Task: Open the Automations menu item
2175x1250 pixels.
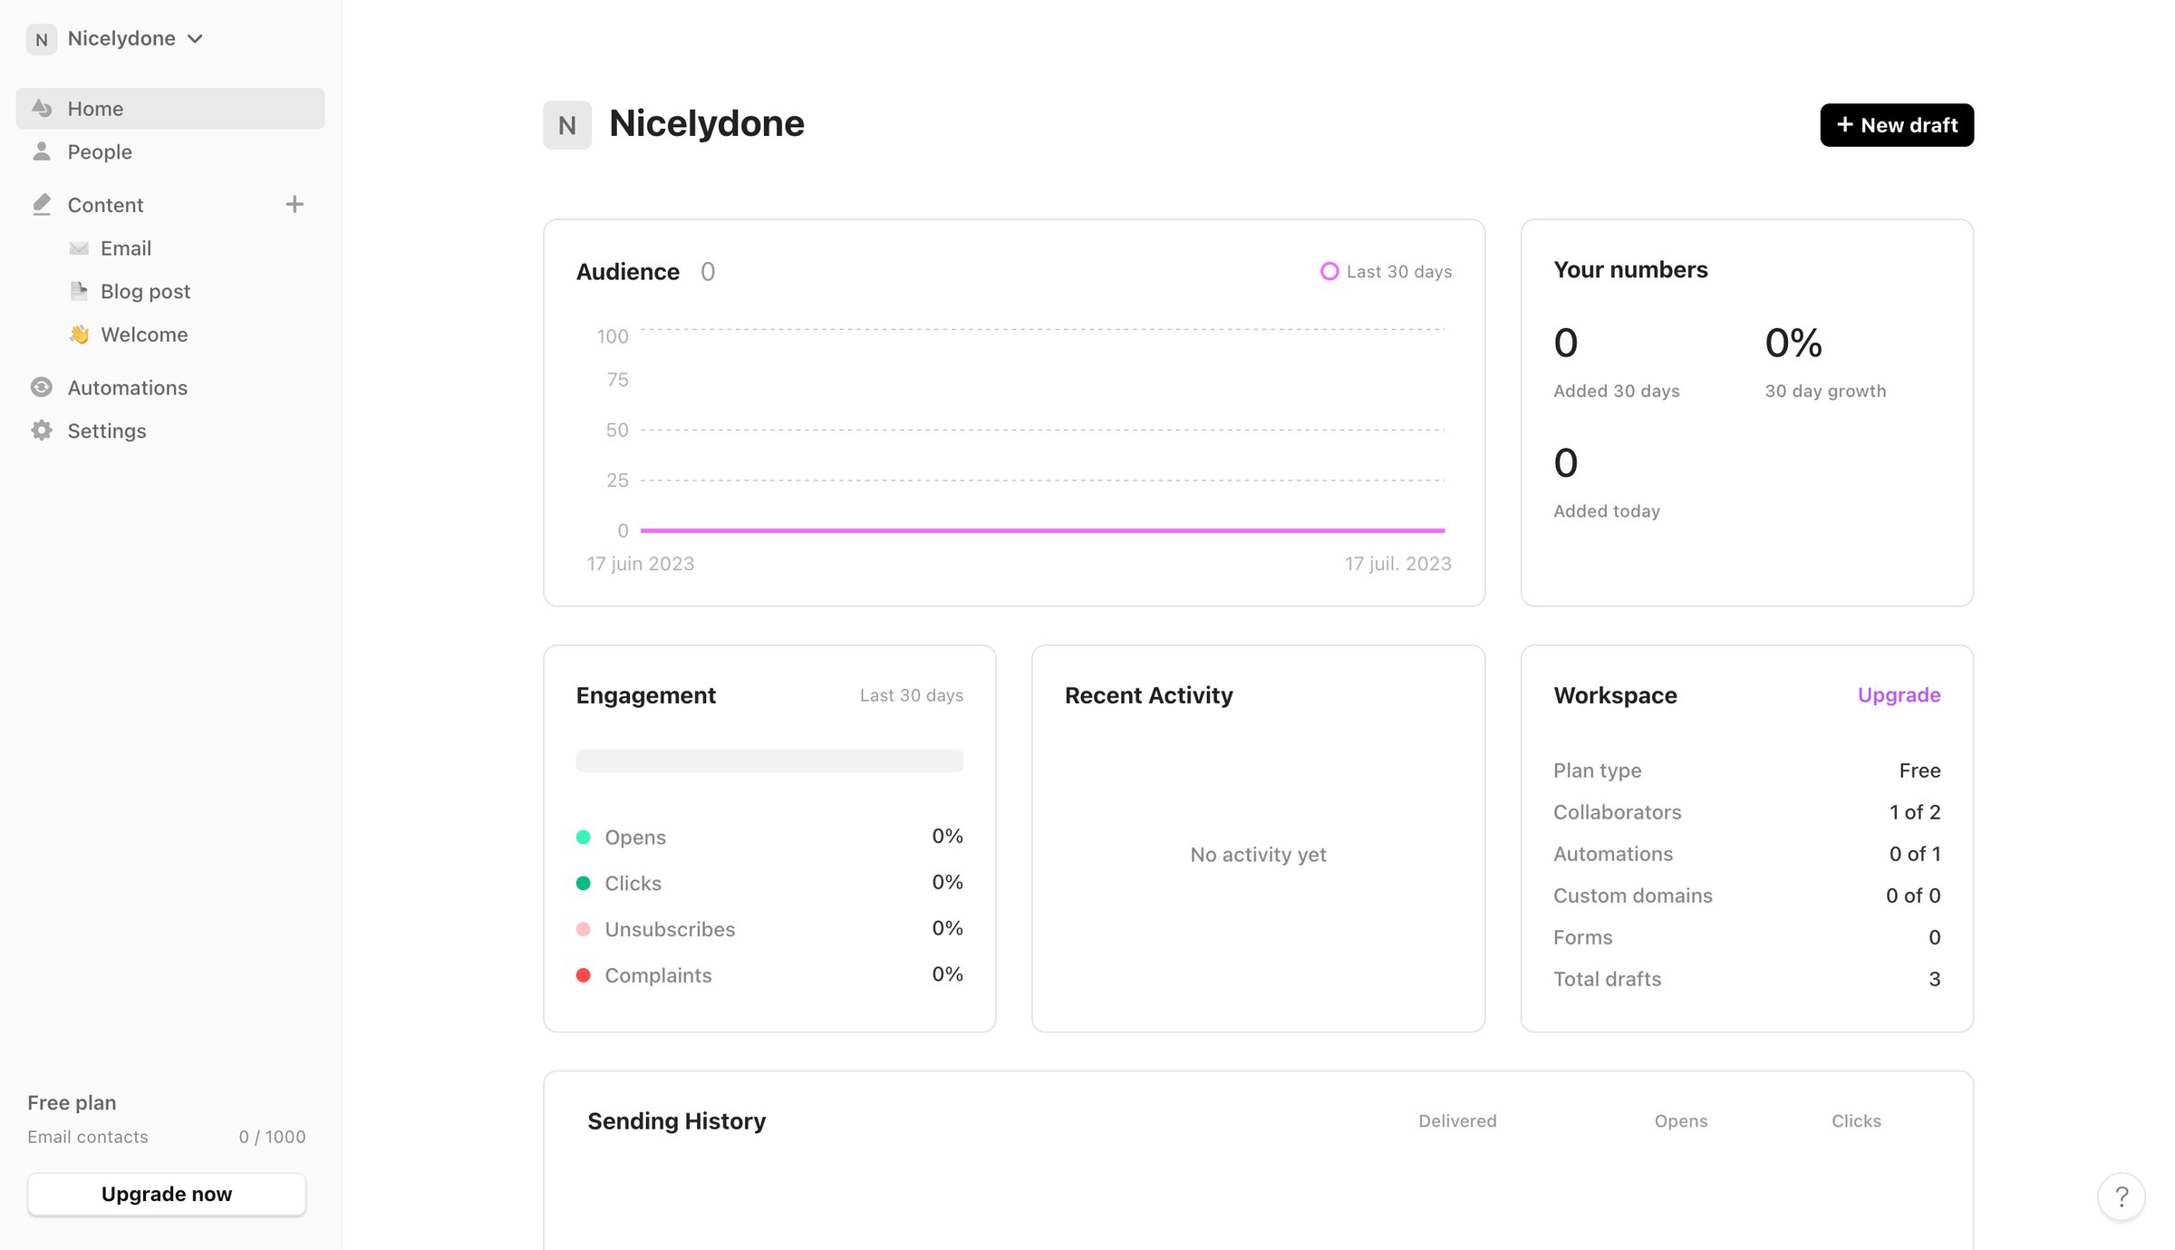Action: (170, 388)
